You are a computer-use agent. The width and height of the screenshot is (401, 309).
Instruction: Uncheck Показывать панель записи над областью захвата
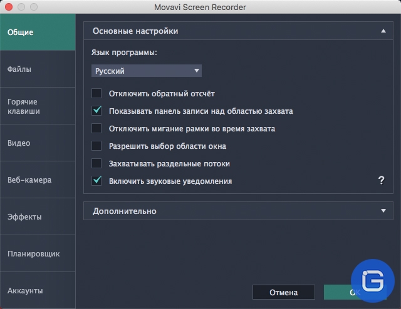(96, 111)
